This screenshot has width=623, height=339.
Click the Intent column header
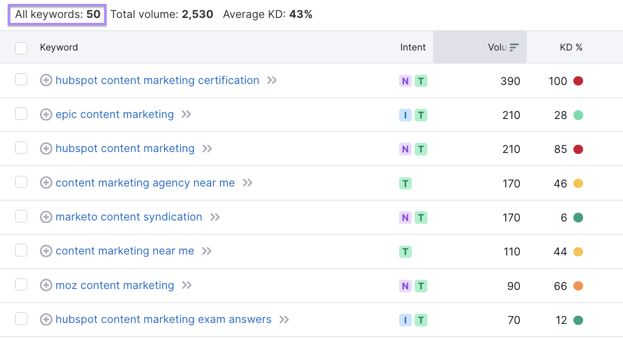tap(413, 47)
